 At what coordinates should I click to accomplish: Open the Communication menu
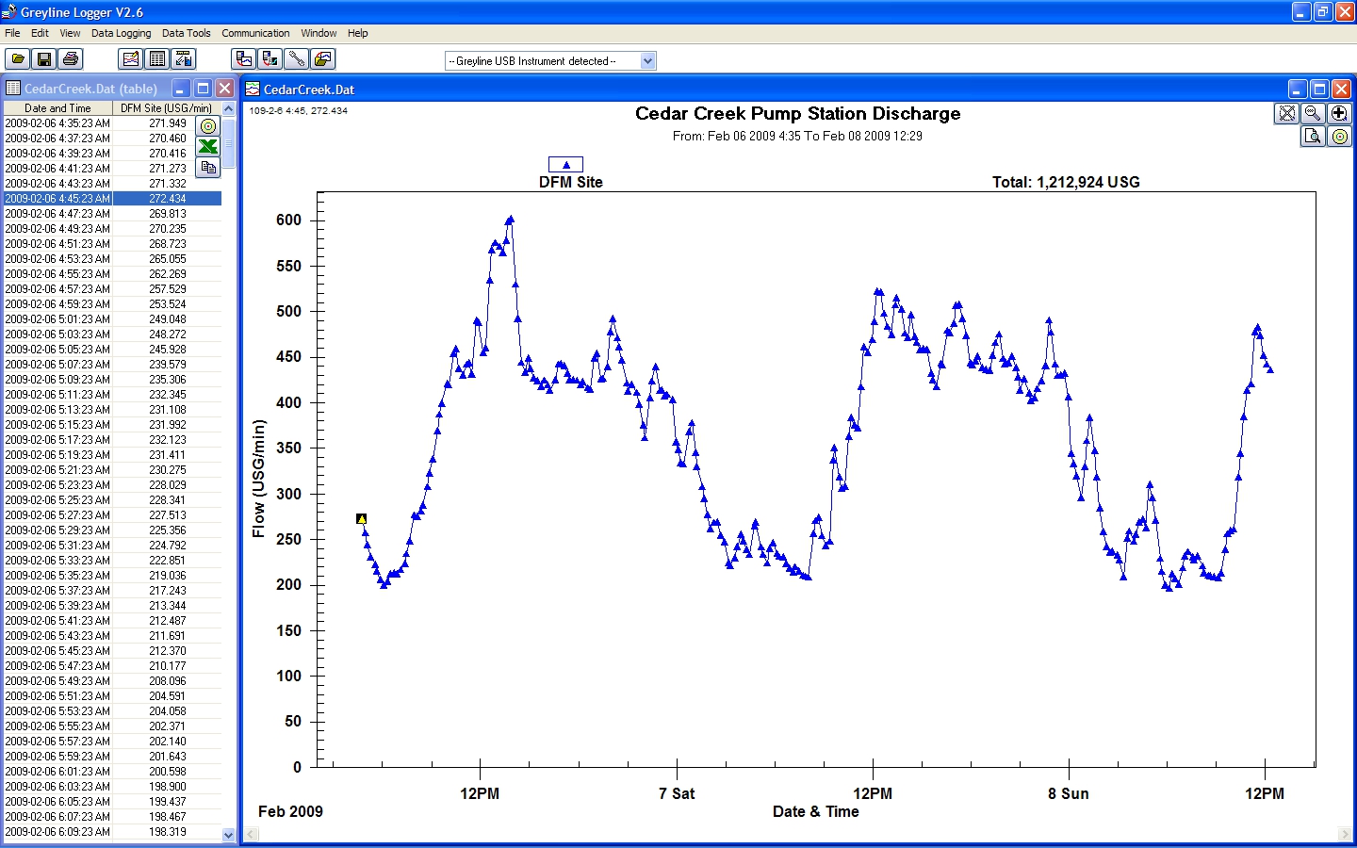[255, 33]
